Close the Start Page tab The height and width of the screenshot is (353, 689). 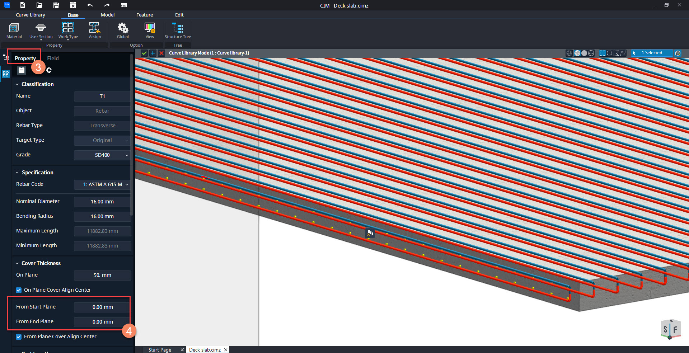coord(182,350)
